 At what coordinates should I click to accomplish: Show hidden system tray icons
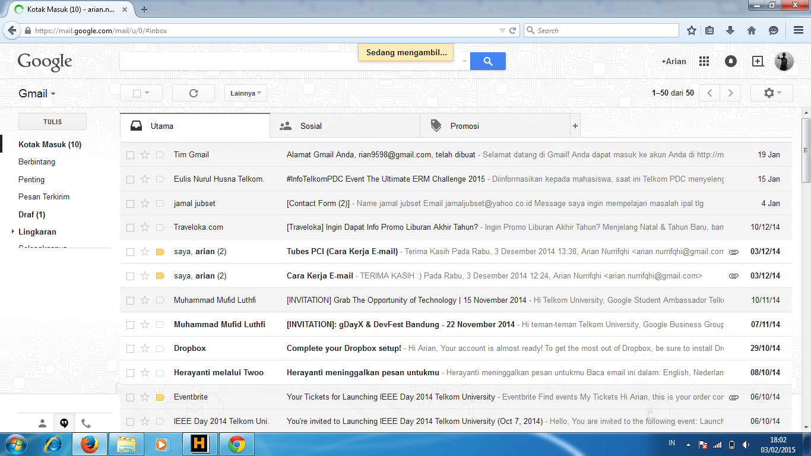pos(688,444)
